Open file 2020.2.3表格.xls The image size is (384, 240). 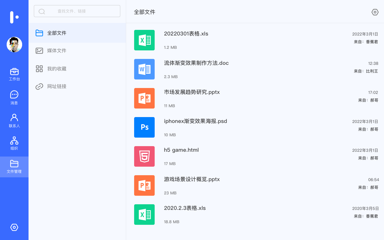click(x=185, y=208)
